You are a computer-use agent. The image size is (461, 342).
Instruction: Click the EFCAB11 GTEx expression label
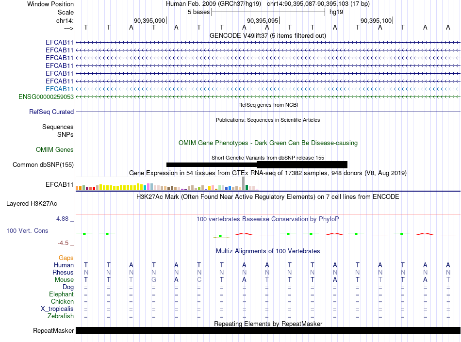(59, 184)
